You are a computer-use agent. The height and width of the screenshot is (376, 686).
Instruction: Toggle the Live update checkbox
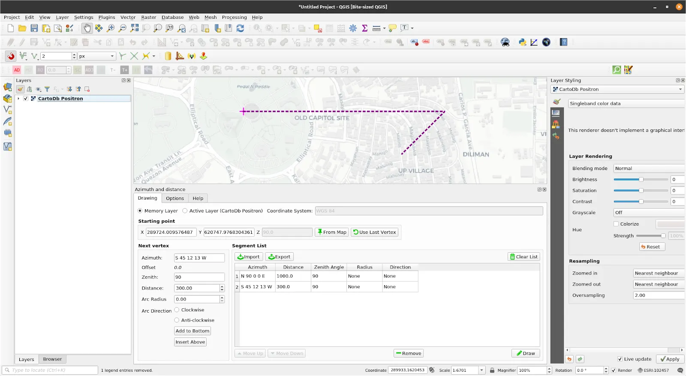[620, 359]
